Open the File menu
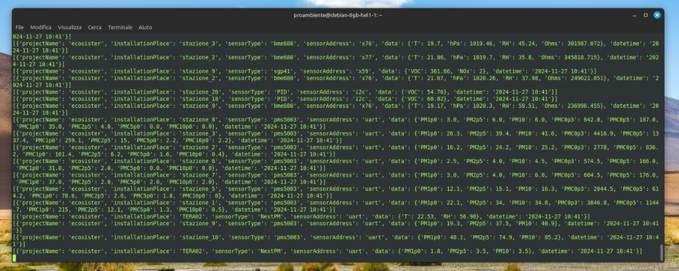Viewport: 679px width, 271px height. (20, 27)
